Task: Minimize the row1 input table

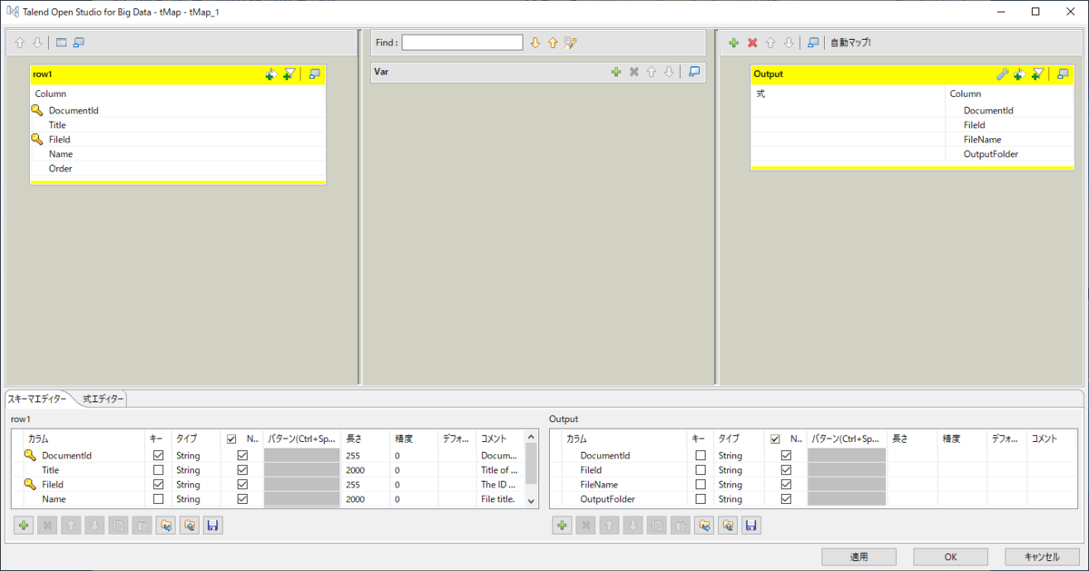Action: pos(314,74)
